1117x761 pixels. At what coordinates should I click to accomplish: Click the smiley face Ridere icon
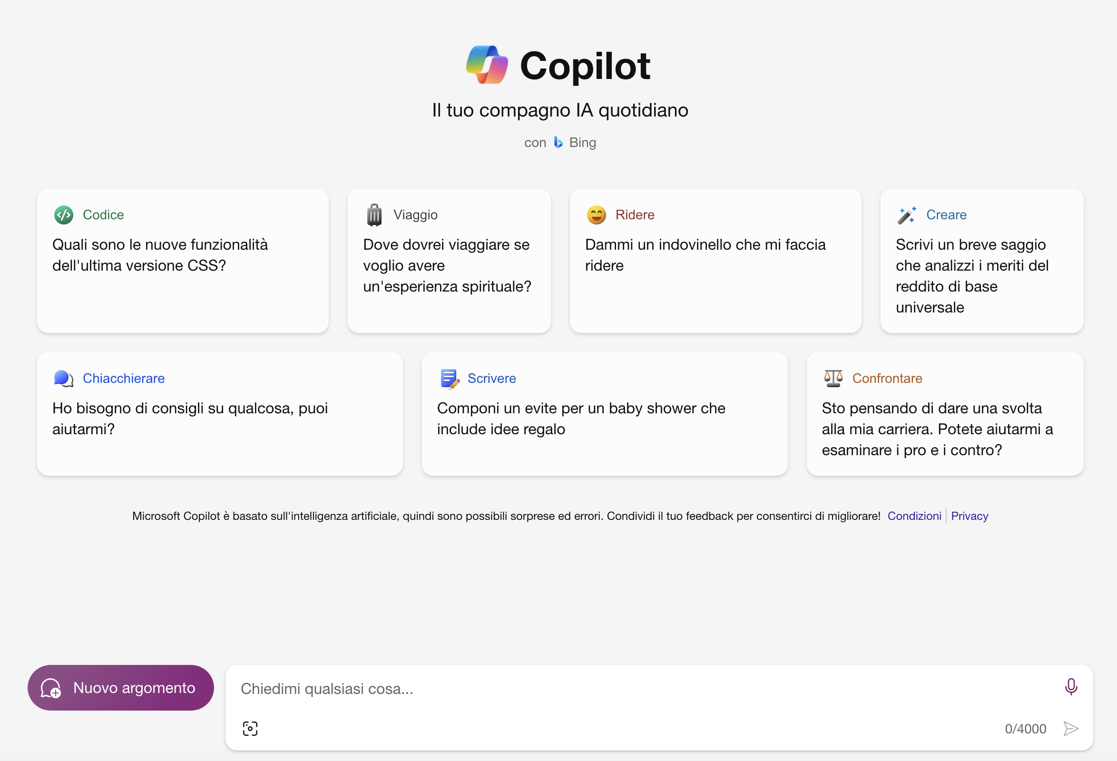pyautogui.click(x=596, y=215)
